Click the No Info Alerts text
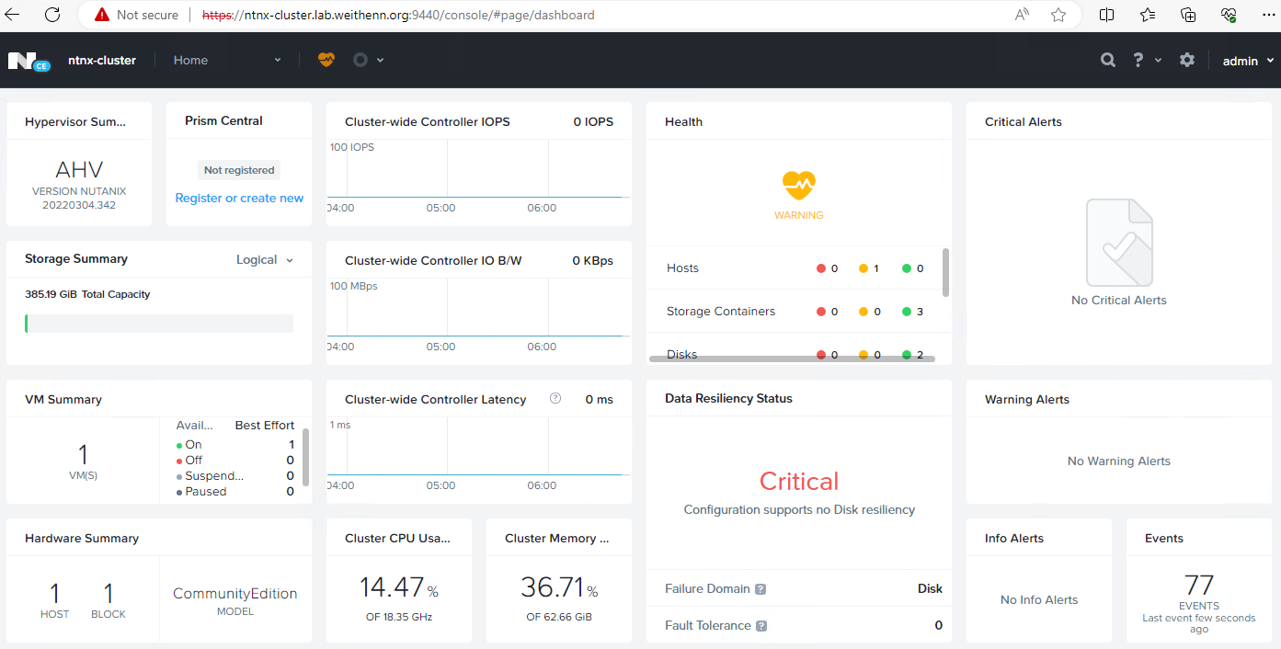This screenshot has height=649, width=1281. coord(1039,600)
